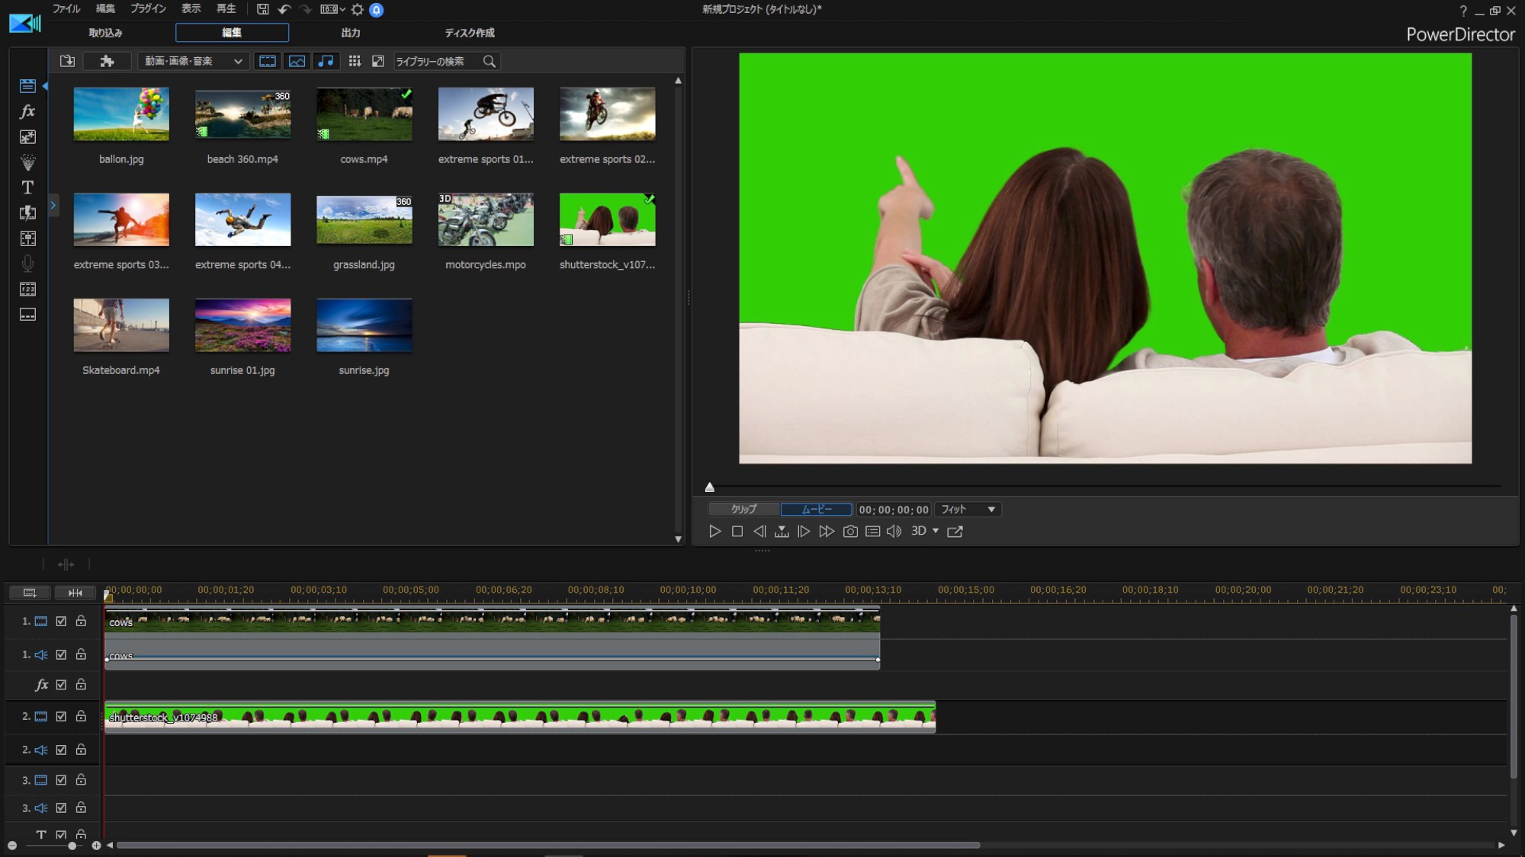Screen dimensions: 1525x857
Task: Open the Effect Room (fx) panel
Action: (x=27, y=111)
